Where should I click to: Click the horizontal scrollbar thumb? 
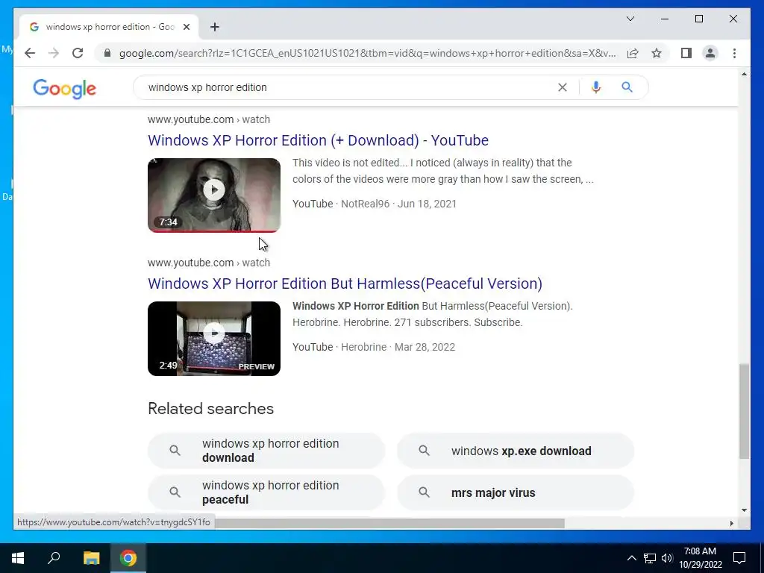pos(389,523)
